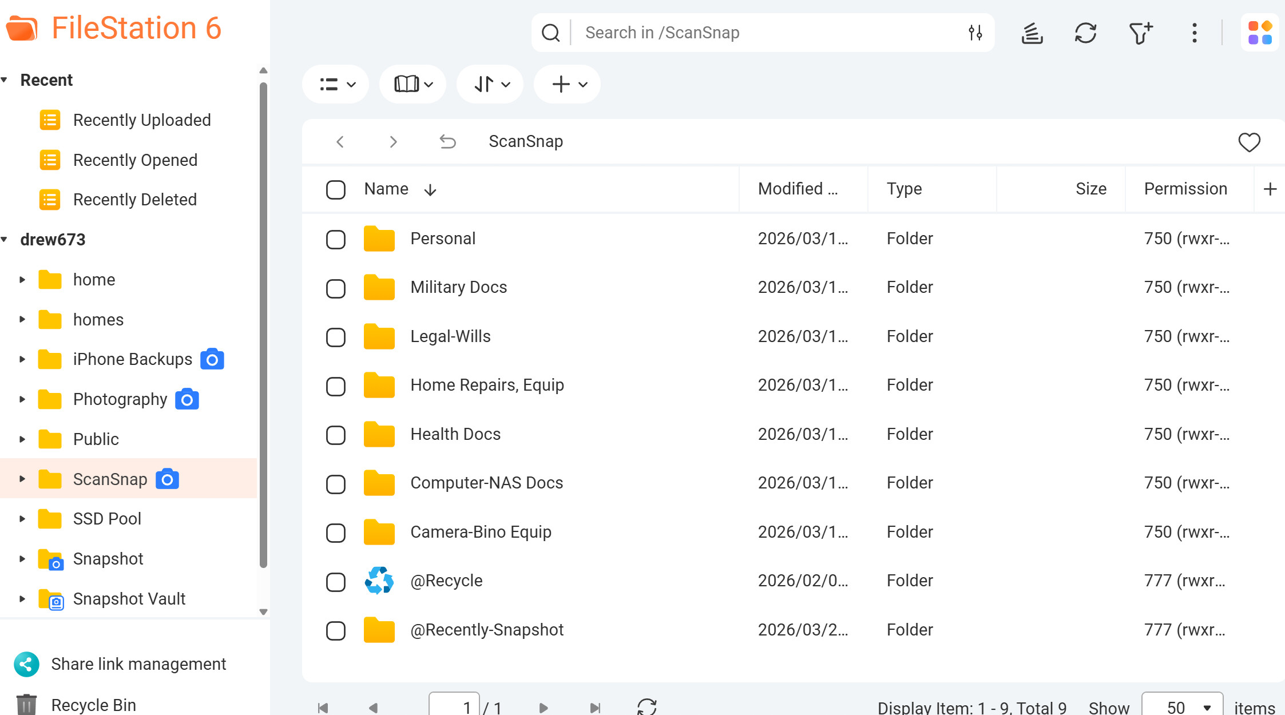Click the refresh icon in top toolbar
Screen dimensions: 1285x715
point(1085,33)
